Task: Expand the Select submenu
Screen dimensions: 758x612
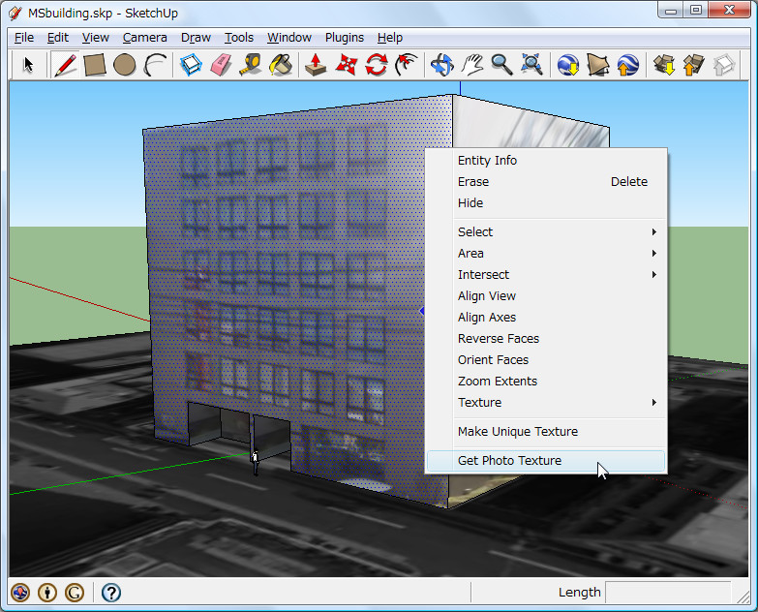Action: (545, 232)
